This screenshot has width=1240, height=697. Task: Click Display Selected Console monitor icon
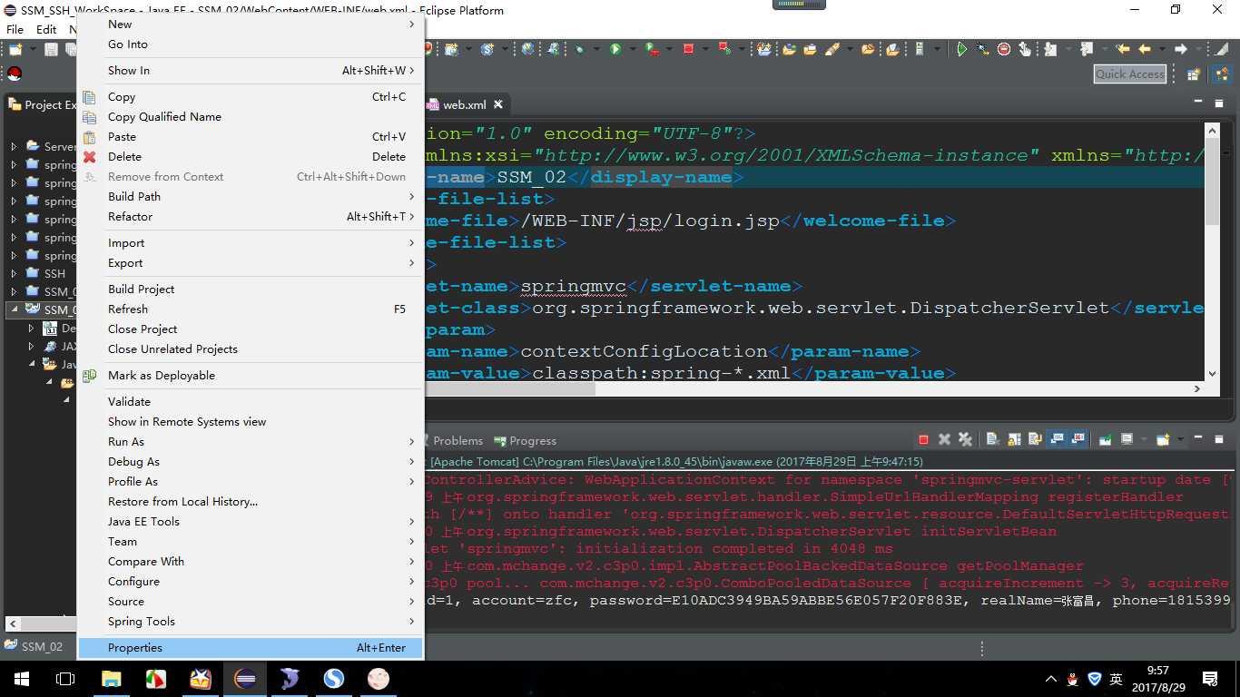click(x=1127, y=440)
